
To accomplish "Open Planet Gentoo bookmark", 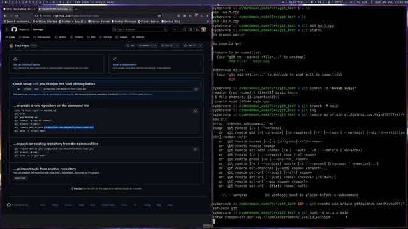I will click(149, 22).
